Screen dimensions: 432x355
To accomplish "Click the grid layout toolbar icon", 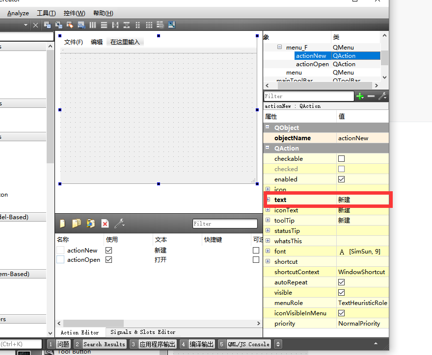I will (x=149, y=25).
